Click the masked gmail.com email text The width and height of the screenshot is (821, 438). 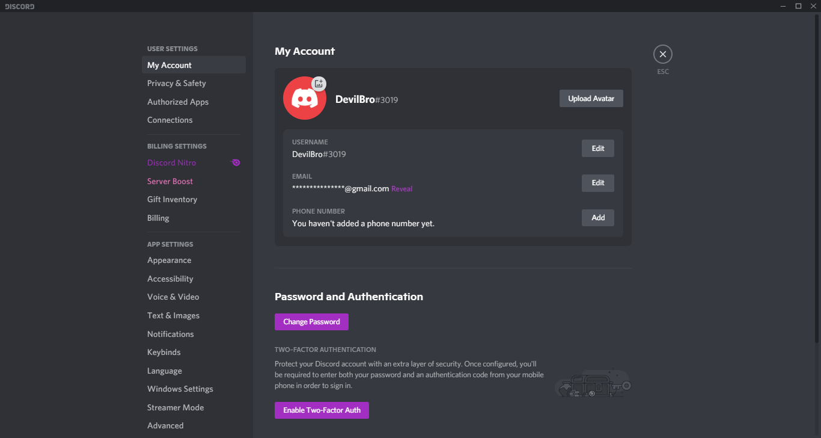[x=340, y=188]
